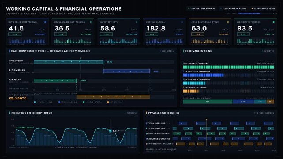This screenshot has height=159, width=283.
Task: Click the Ledger Stream Active status badge
Action: point(233,9)
